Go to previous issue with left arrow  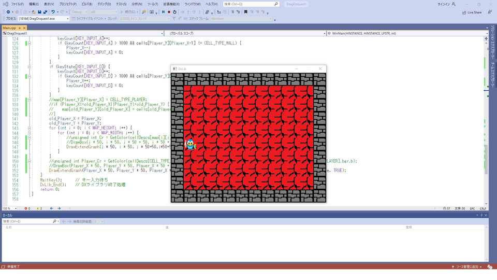(x=52, y=208)
